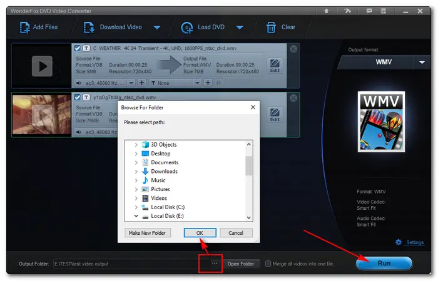
Task: Collapse the Local Disk (E:) node
Action: click(136, 216)
